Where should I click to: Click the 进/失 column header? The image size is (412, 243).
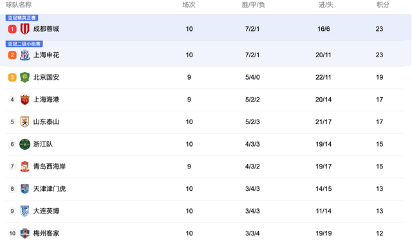[326, 4]
